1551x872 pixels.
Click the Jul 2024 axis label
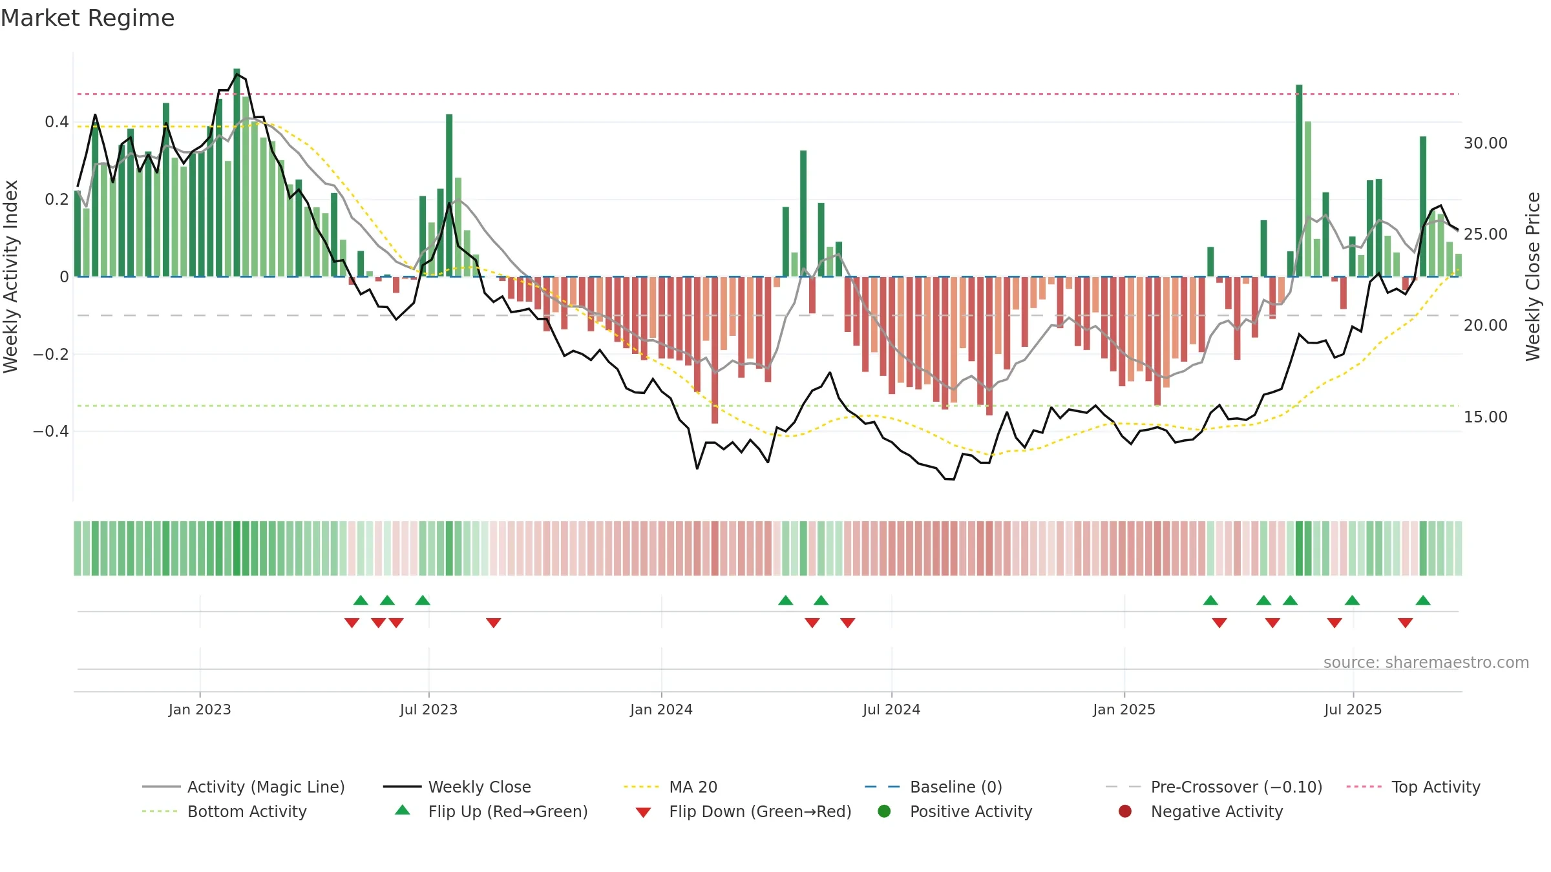891,709
